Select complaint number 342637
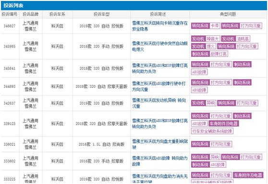268x184 pixels. coord(10,103)
